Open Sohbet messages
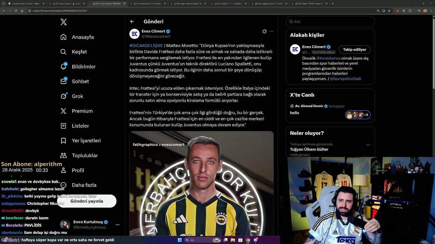Screen dimensions: 435x244 tap(74, 81)
